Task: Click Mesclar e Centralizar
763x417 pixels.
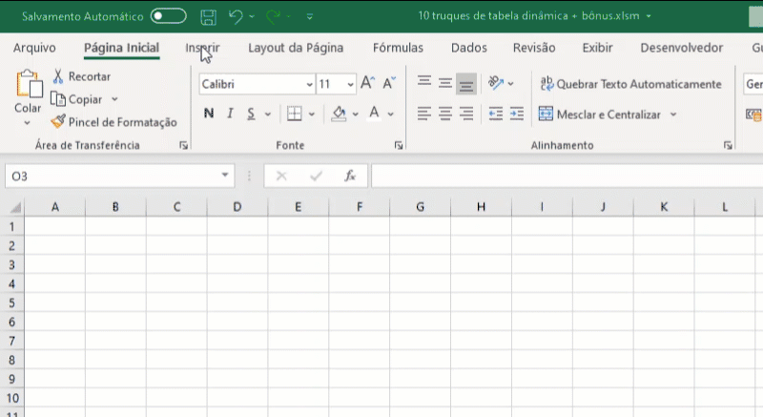Action: [600, 115]
